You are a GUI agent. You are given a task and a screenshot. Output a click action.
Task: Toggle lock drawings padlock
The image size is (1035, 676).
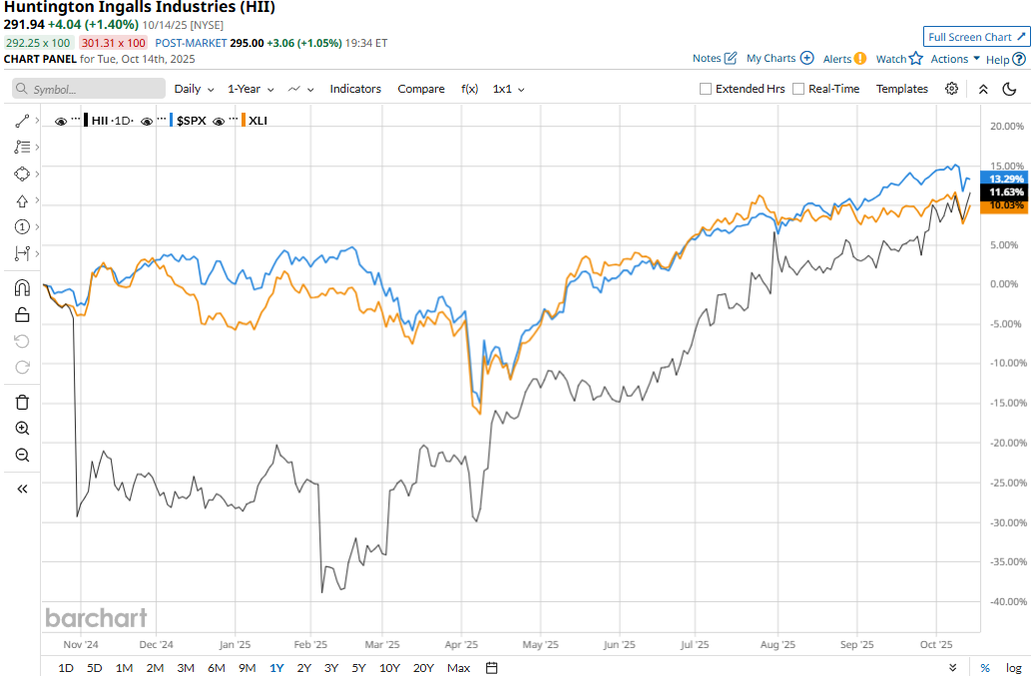(22, 315)
